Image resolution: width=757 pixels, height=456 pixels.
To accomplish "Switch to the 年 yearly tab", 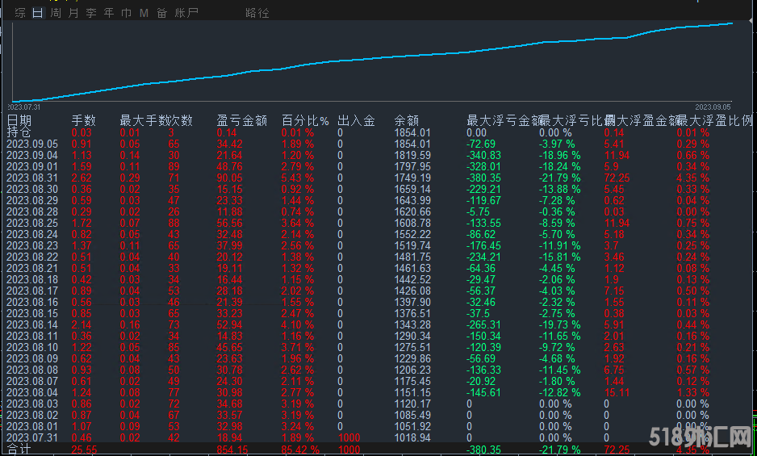I will click(109, 13).
